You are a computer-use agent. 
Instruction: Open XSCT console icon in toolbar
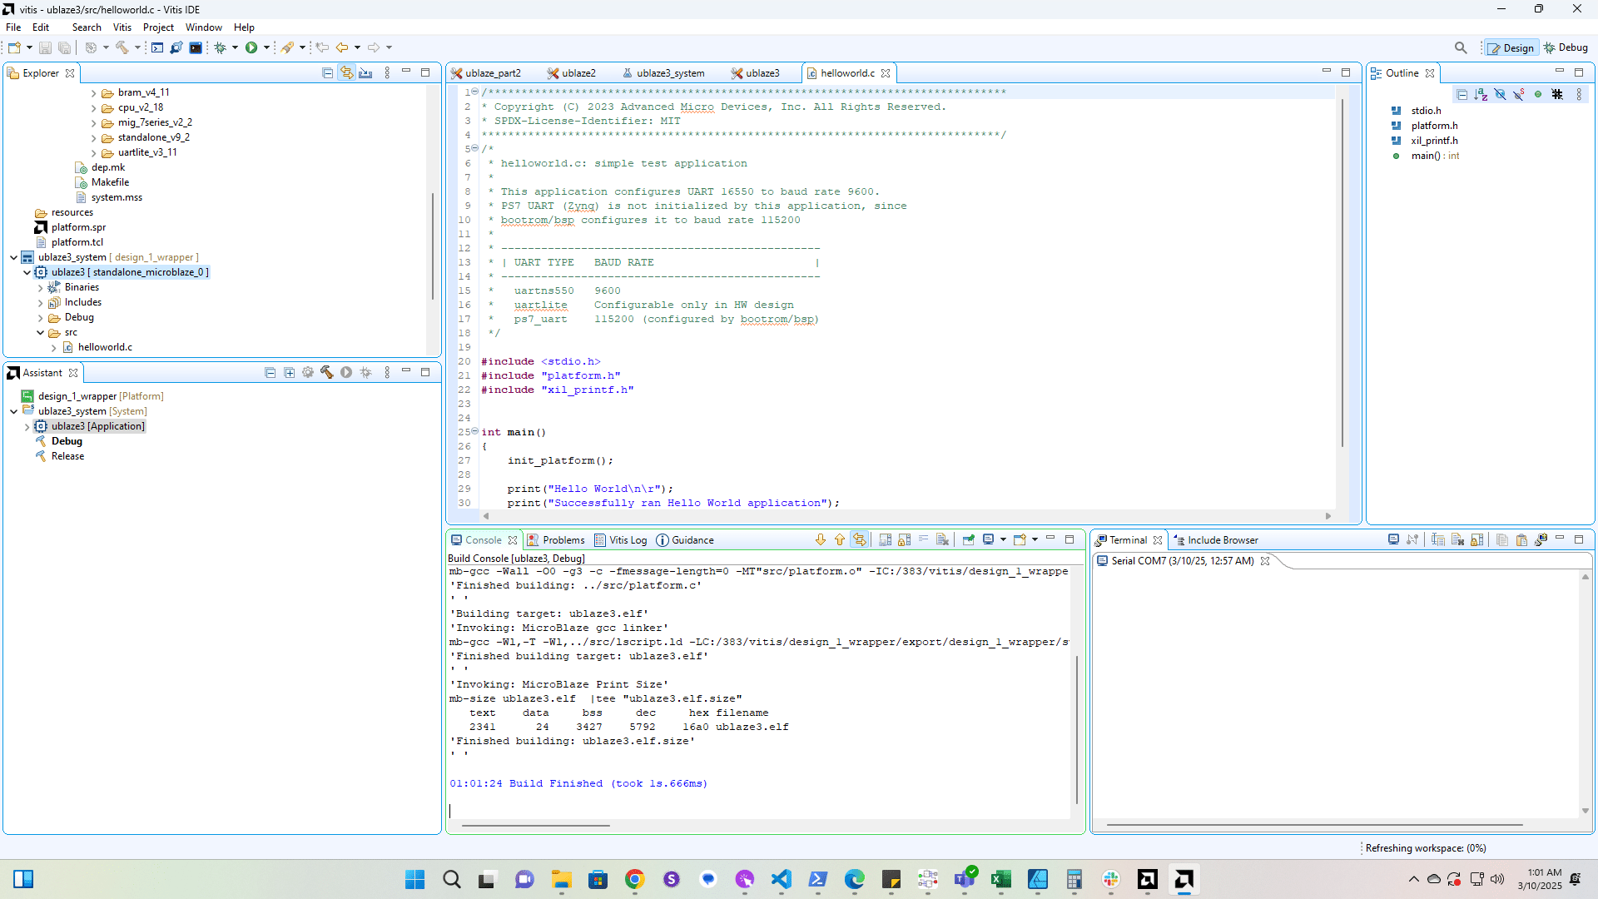157,47
